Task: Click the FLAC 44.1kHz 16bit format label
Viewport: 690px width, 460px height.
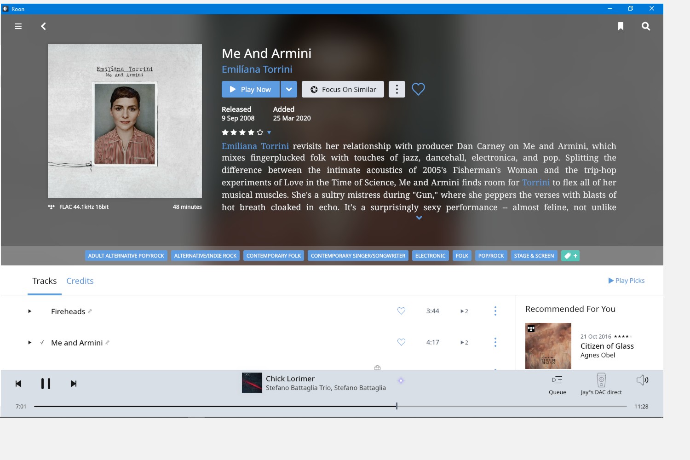Action: [84, 207]
